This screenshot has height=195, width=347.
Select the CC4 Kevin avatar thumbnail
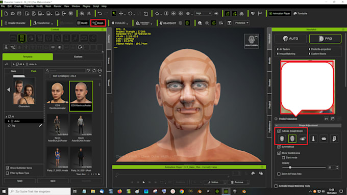pos(81,96)
